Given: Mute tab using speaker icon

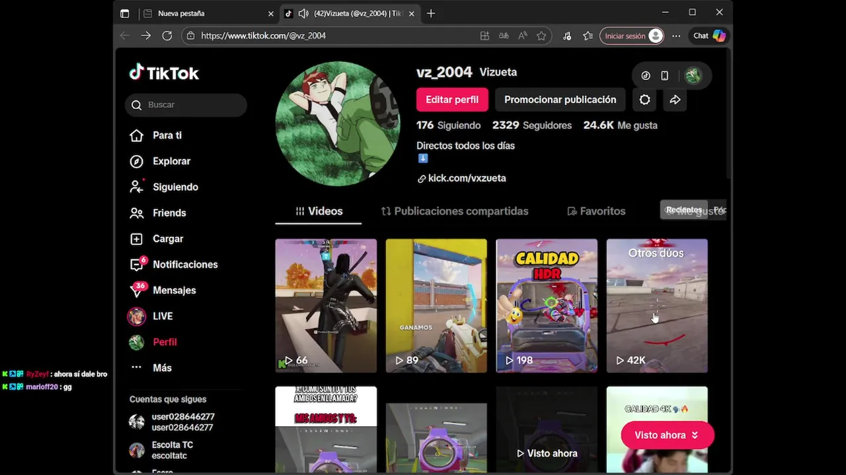Looking at the screenshot, I should pos(303,13).
